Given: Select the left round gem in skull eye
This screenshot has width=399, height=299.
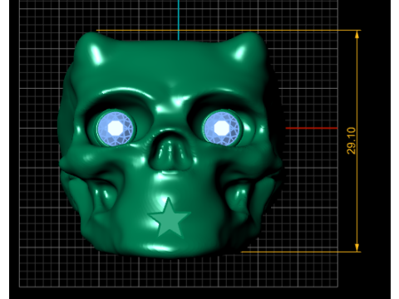Looking at the screenshot, I should tap(116, 128).
